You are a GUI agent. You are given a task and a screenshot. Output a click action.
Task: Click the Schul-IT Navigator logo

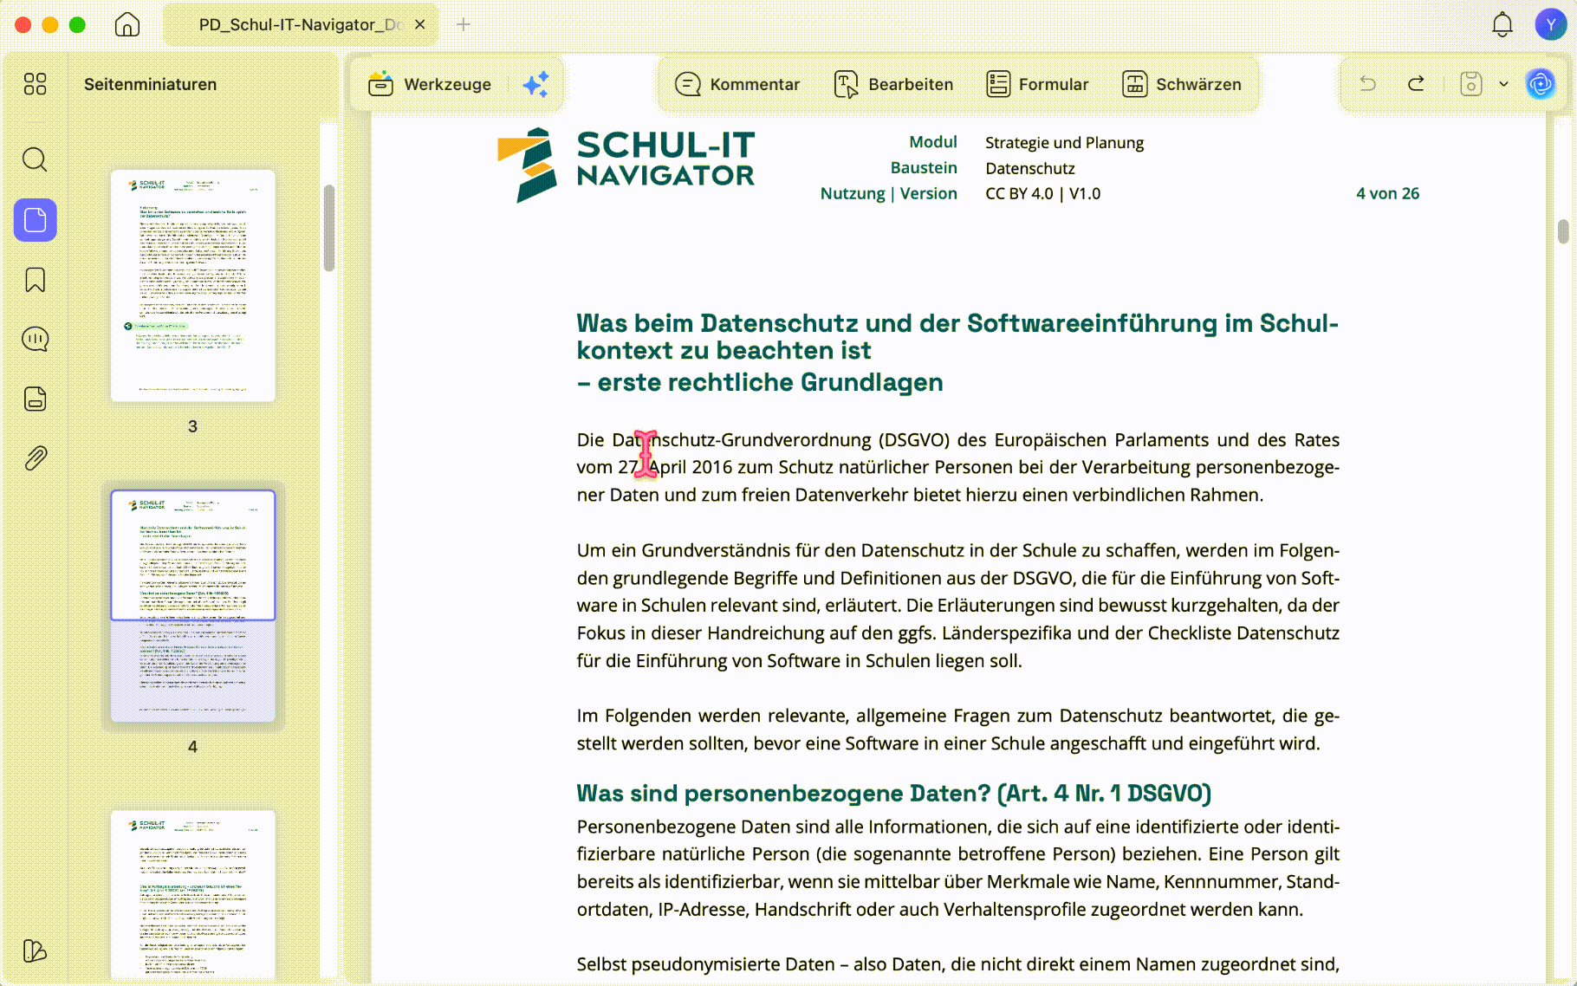pos(626,165)
